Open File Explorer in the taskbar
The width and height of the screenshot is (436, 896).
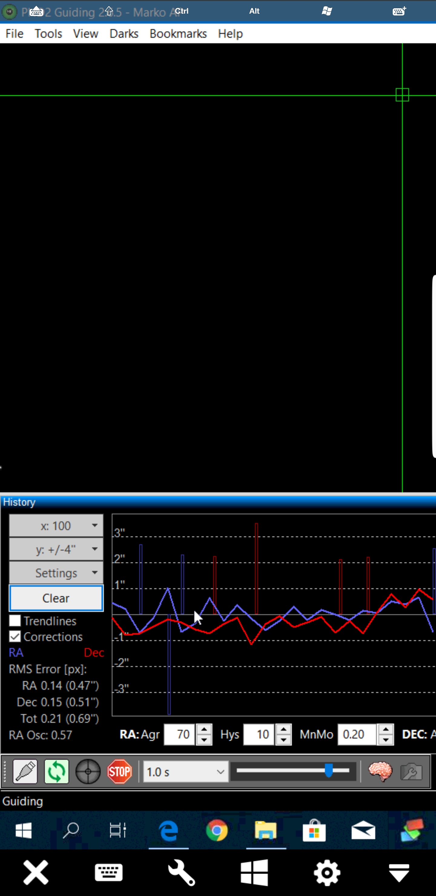[x=266, y=831]
